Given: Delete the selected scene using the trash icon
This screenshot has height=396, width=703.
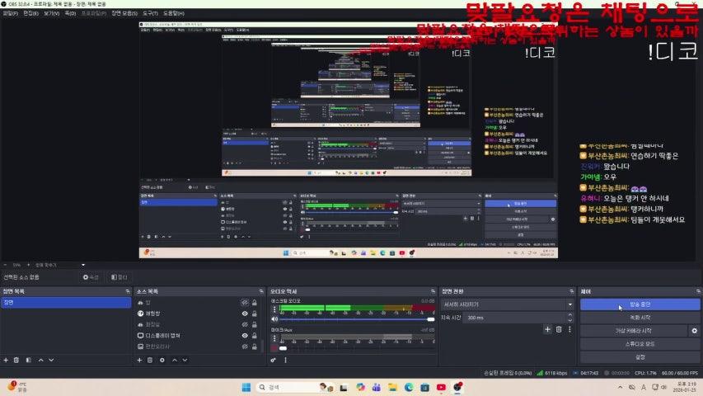Looking at the screenshot, I should click(x=16, y=360).
